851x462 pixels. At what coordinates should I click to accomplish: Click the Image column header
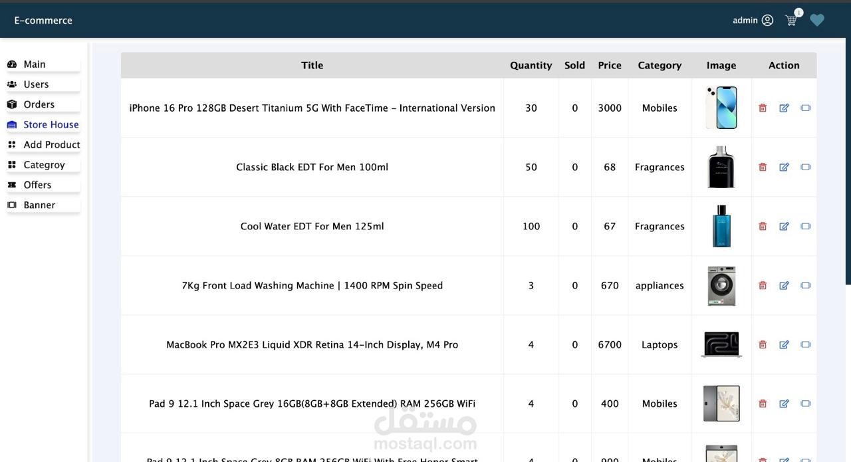[721, 65]
